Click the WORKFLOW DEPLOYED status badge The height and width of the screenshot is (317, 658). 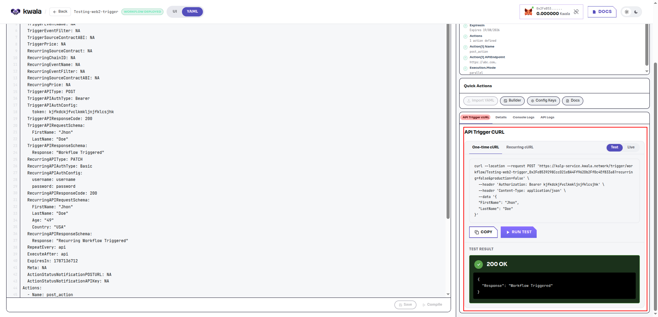pyautogui.click(x=142, y=12)
